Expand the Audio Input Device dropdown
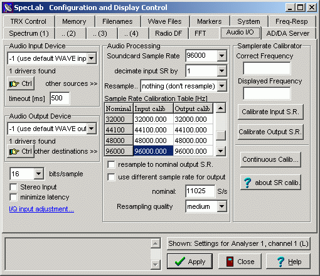 [x=92, y=58]
